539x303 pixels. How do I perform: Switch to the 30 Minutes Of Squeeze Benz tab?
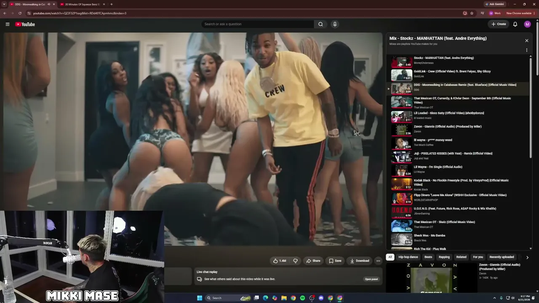(83, 4)
